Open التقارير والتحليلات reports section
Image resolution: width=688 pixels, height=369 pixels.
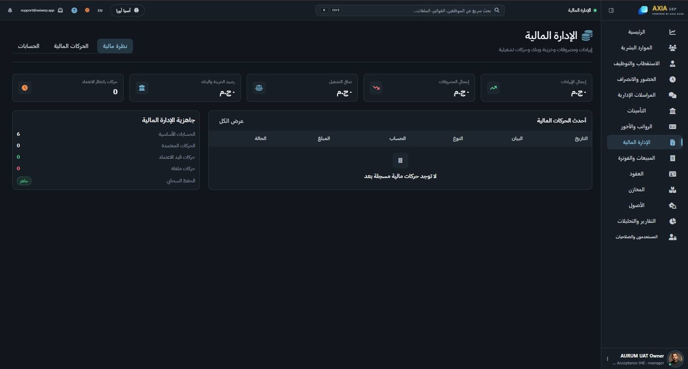[x=644, y=221]
